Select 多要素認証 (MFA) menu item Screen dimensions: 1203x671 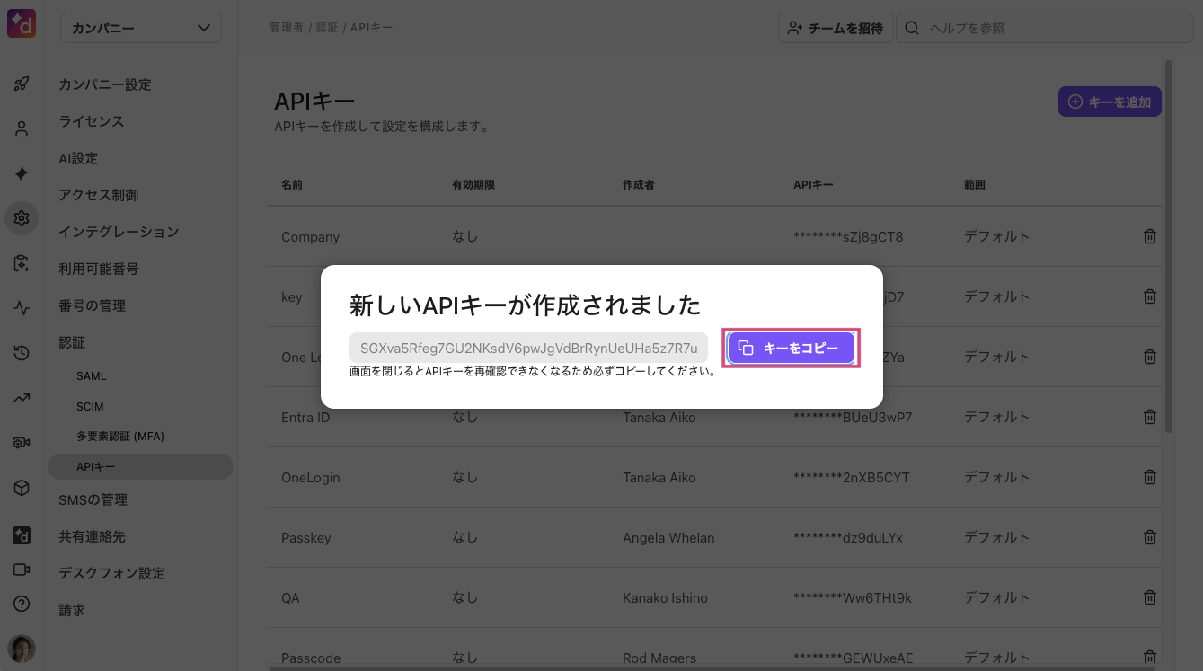click(x=119, y=437)
